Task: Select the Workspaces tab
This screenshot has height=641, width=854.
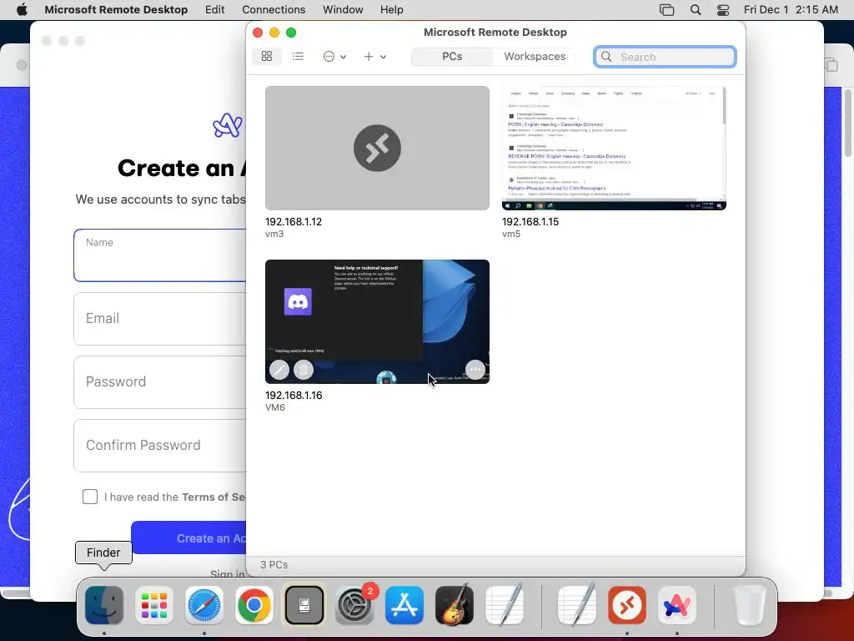Action: 535,57
